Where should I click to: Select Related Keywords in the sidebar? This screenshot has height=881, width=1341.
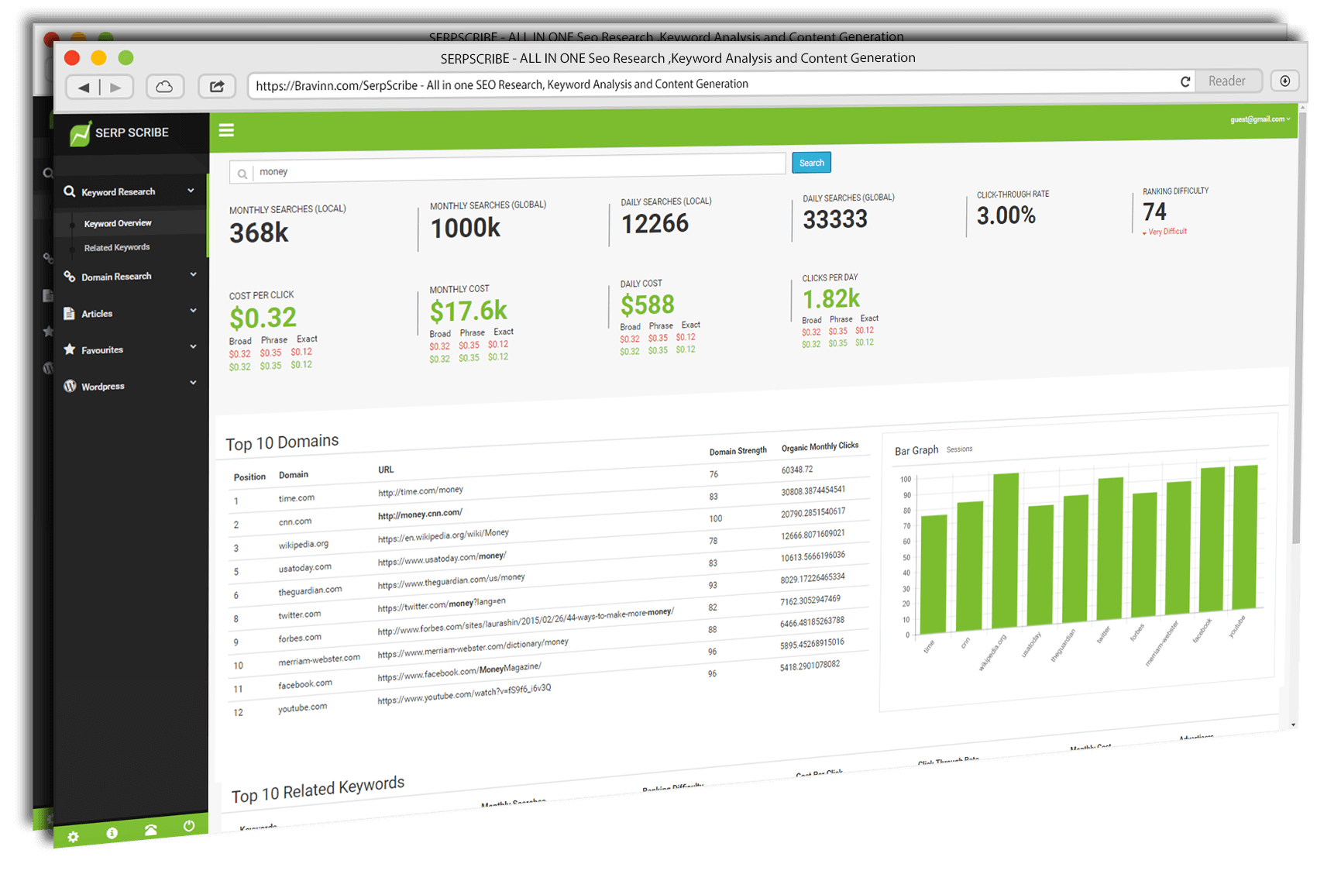[117, 248]
